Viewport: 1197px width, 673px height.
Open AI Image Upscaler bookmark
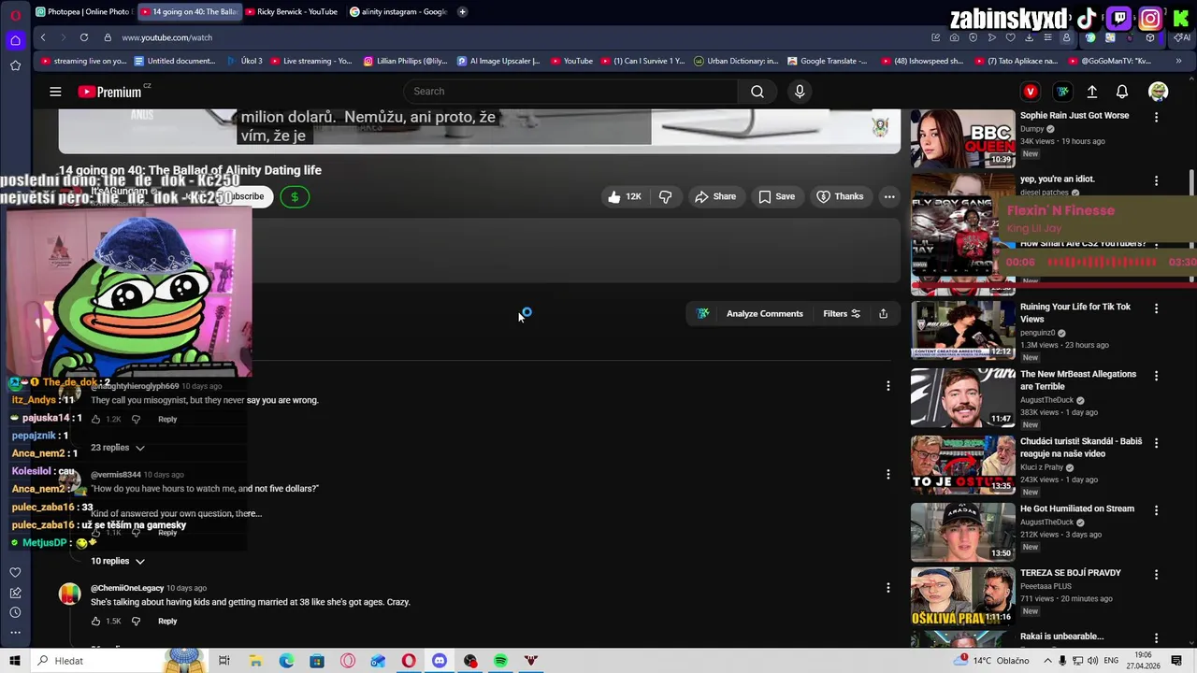(x=498, y=61)
